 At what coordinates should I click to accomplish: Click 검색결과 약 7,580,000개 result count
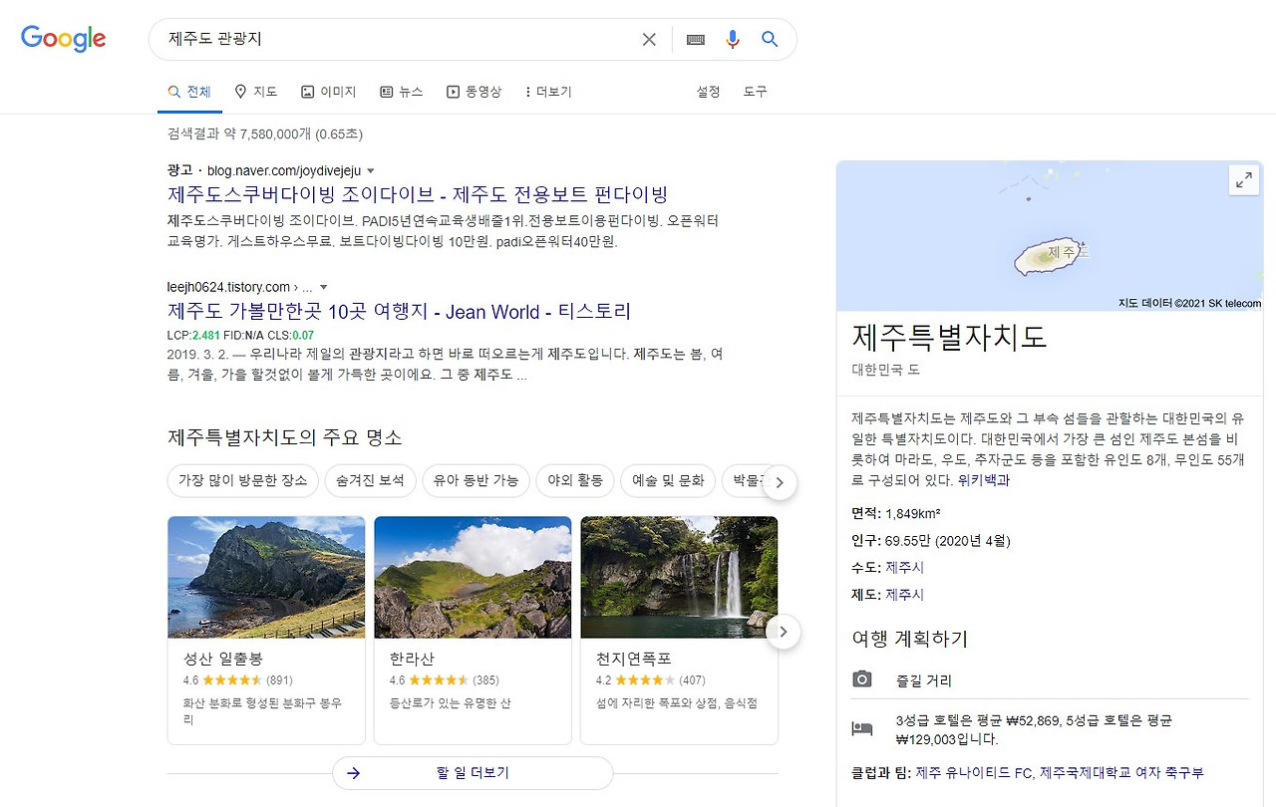265,134
